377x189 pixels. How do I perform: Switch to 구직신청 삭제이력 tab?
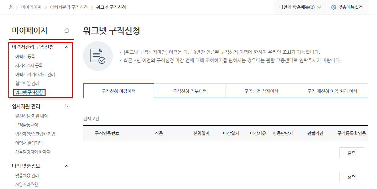[x=261, y=91]
